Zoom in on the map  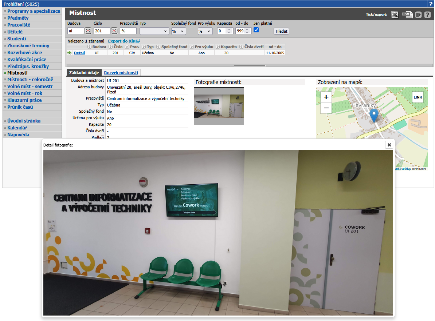(326, 97)
